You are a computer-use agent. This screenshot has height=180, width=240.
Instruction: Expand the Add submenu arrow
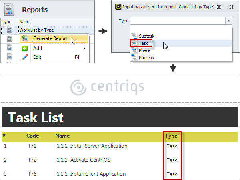[84, 48]
